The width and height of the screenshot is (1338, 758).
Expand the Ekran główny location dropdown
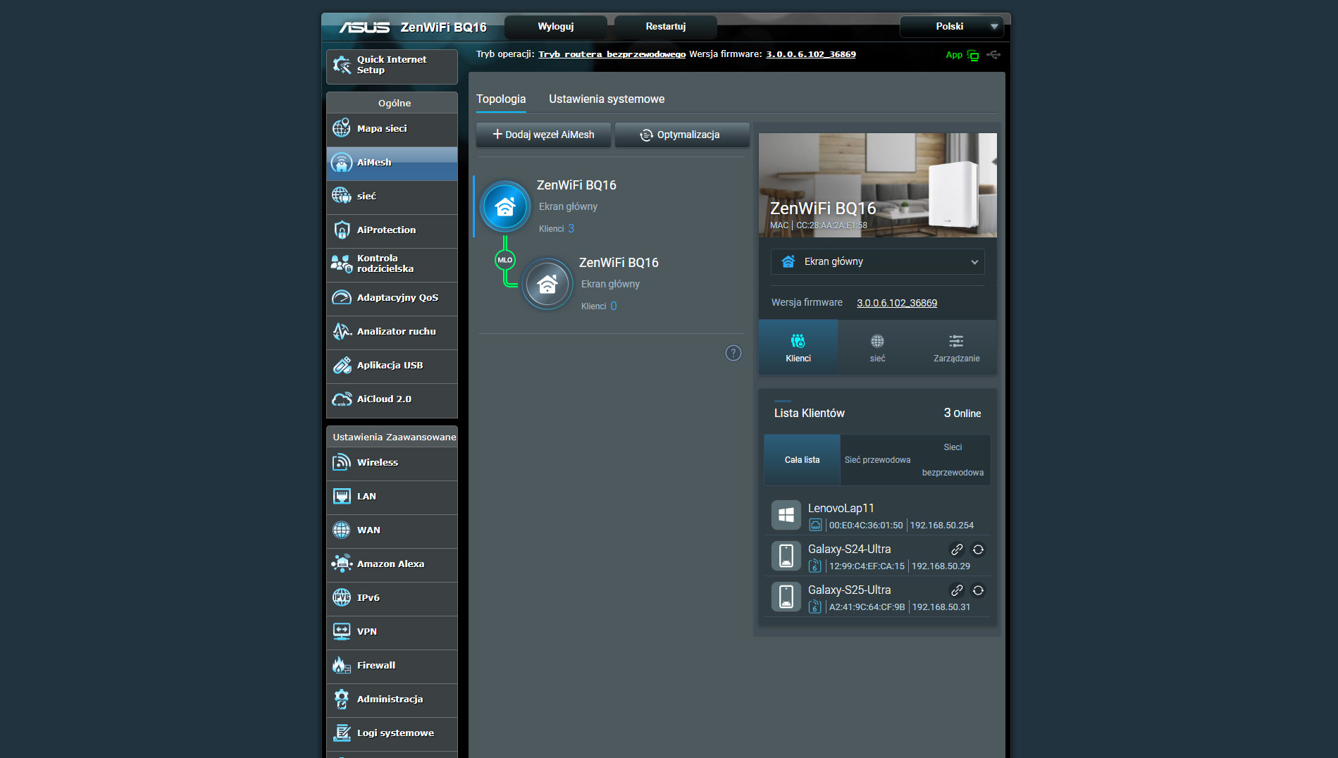878,261
